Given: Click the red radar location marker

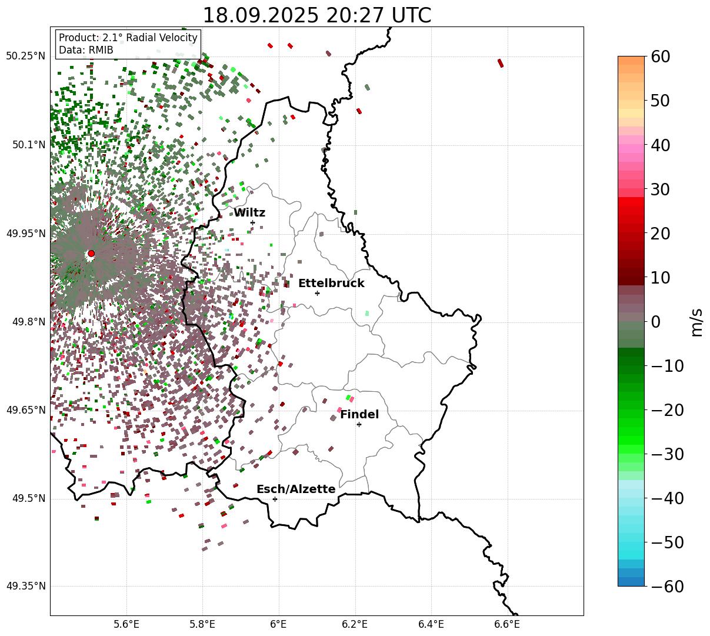Looking at the screenshot, I should (91, 254).
